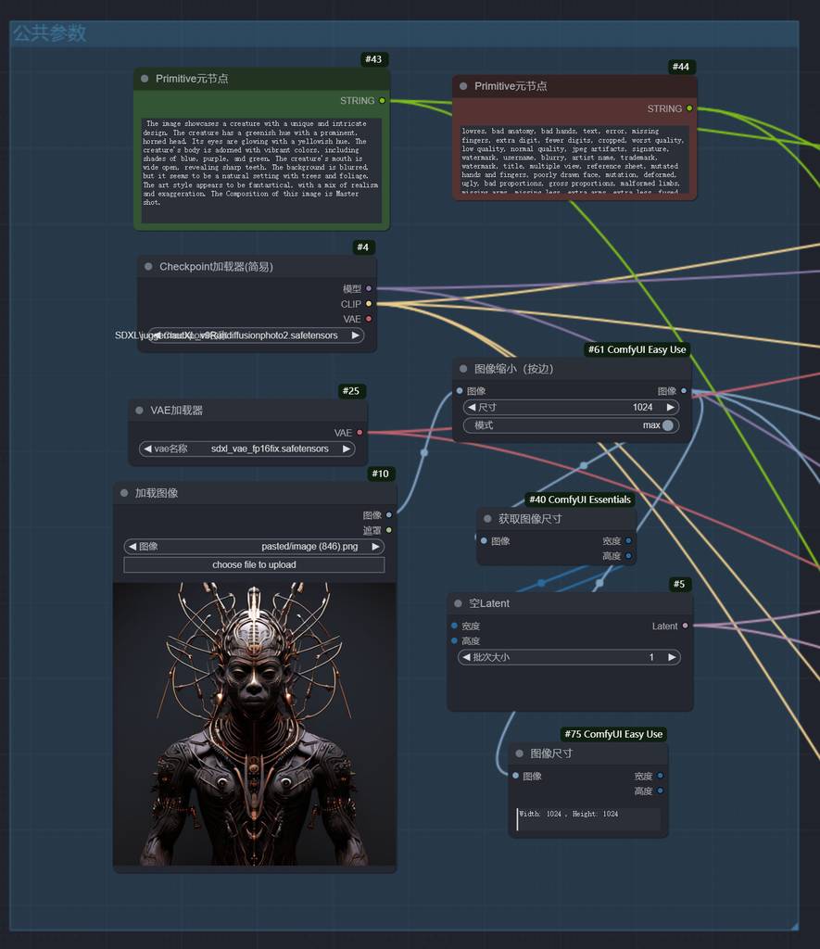The image size is (820, 949).
Task: Click the CLIP output port on Checkpoint loader
Action: tap(369, 304)
